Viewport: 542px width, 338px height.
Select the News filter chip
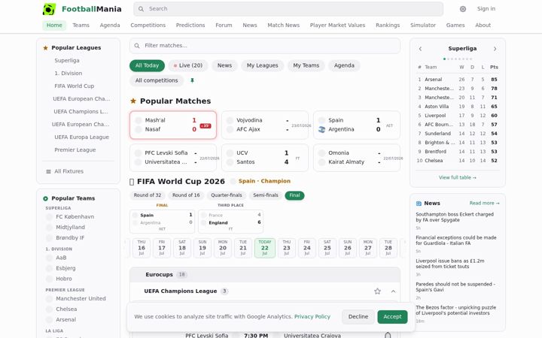(224, 65)
